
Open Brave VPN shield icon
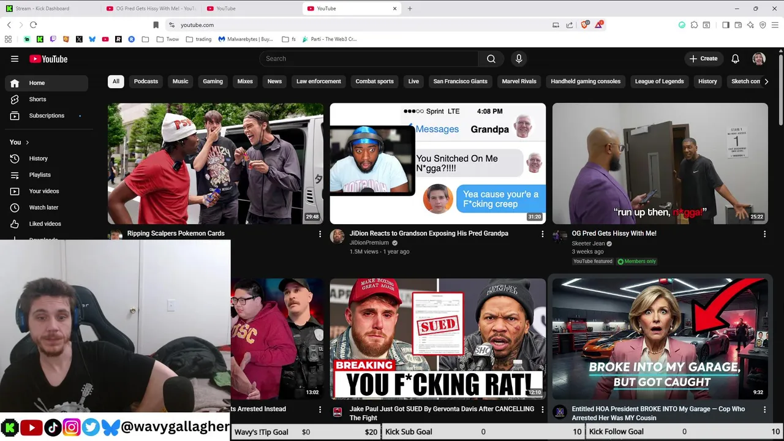763,25
